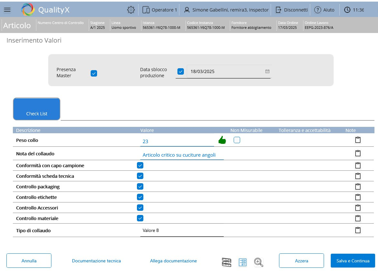The width and height of the screenshot is (378, 271).
Task: Open Tipo di collaudo value dropdown
Action: [x=182, y=231]
